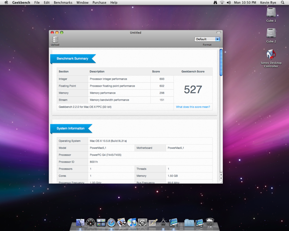Launch iPhoto from the Dock
This screenshot has height=231, width=289.
(x=122, y=222)
